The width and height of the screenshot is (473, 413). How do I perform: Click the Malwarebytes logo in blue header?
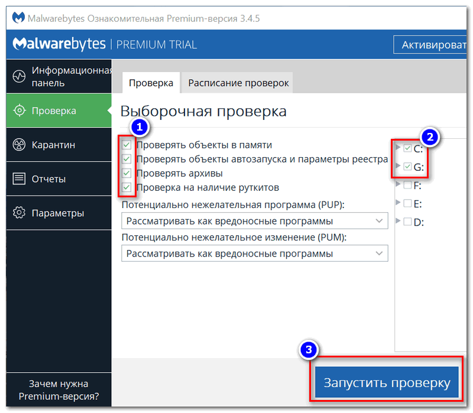click(59, 44)
